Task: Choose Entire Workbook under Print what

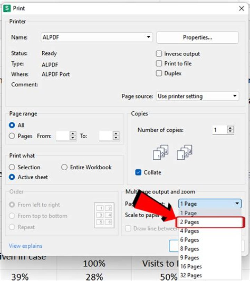Action: click(x=64, y=167)
